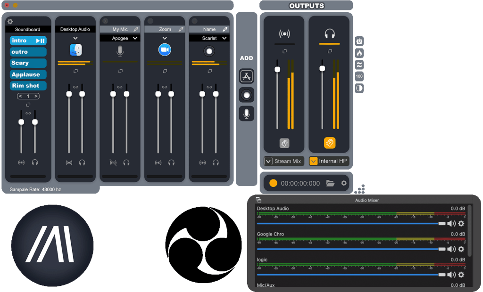Pop out the Desktop Audio channel
The width and height of the screenshot is (483, 292).
pos(75,71)
